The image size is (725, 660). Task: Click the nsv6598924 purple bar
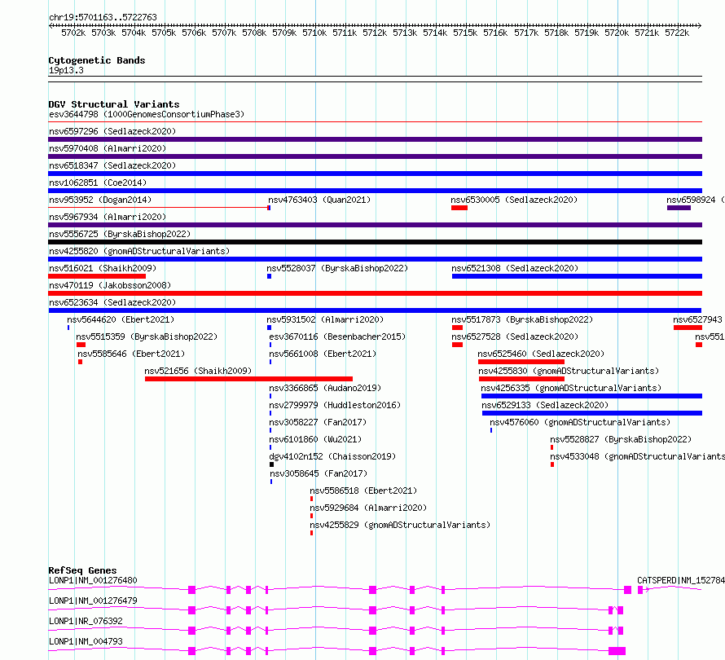(x=679, y=208)
